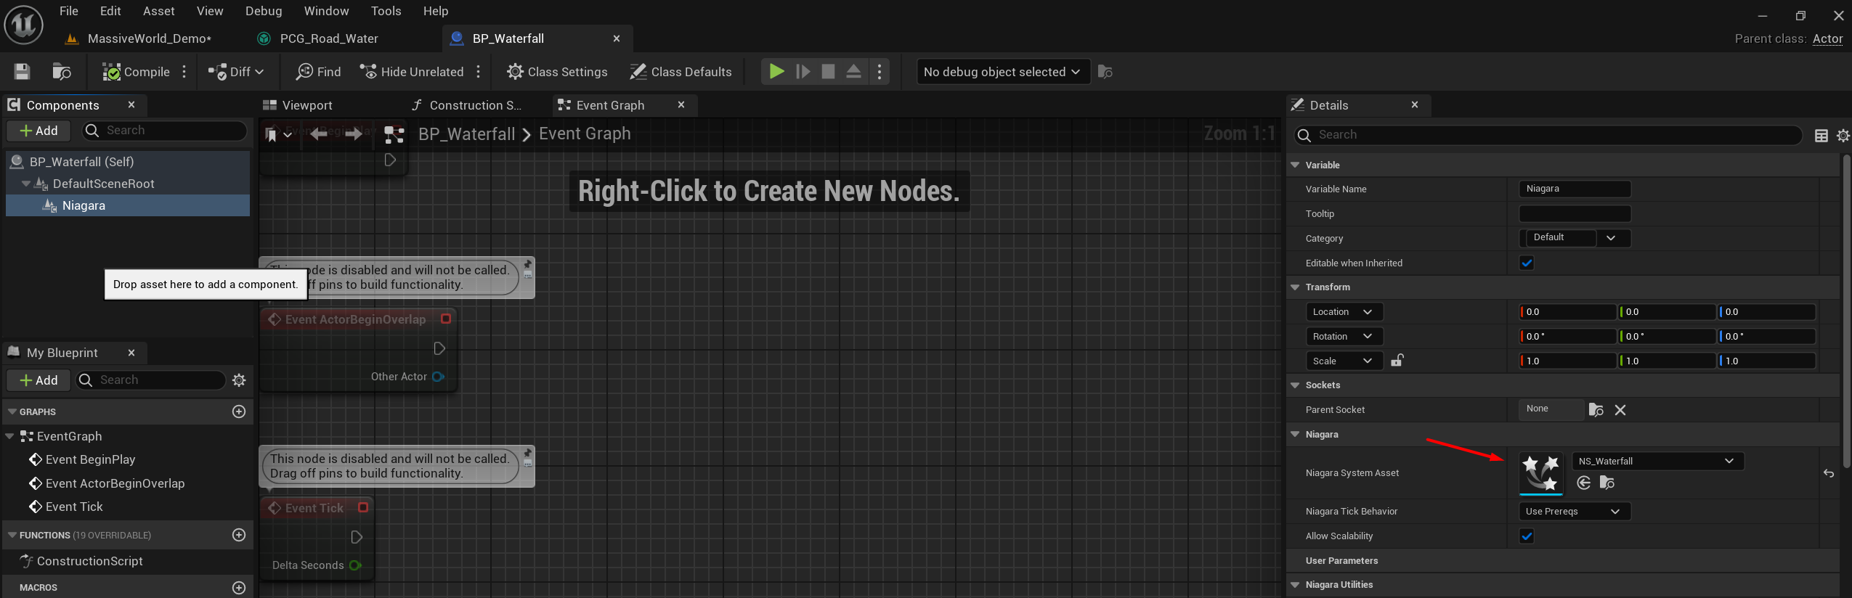Open Details panel settings gear
The width and height of the screenshot is (1852, 598).
coord(1843,136)
